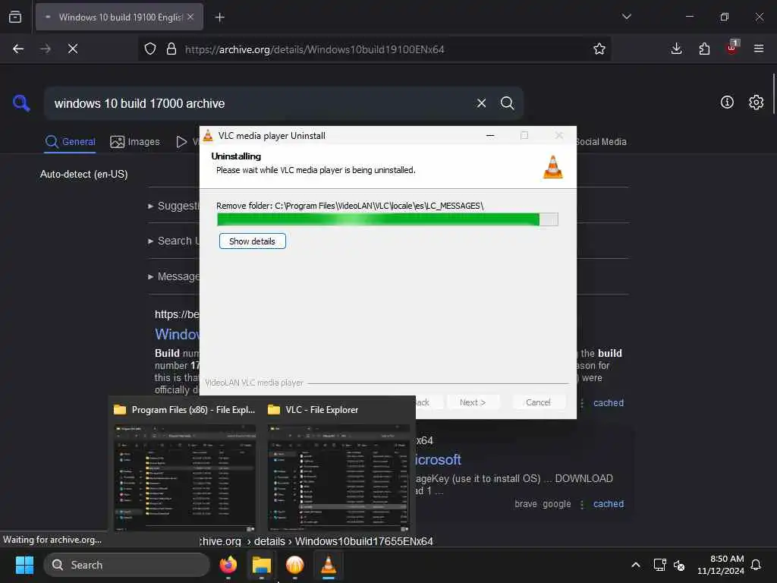This screenshot has height=583, width=777.
Task: Click the Firefox icon on the taskbar
Action: tap(228, 565)
